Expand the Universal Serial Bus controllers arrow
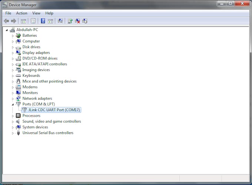252x185 pixels. tap(13, 133)
